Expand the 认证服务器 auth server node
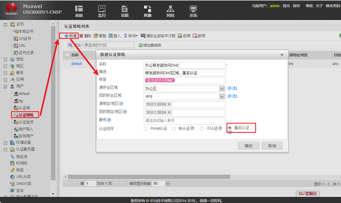 tap(5, 150)
